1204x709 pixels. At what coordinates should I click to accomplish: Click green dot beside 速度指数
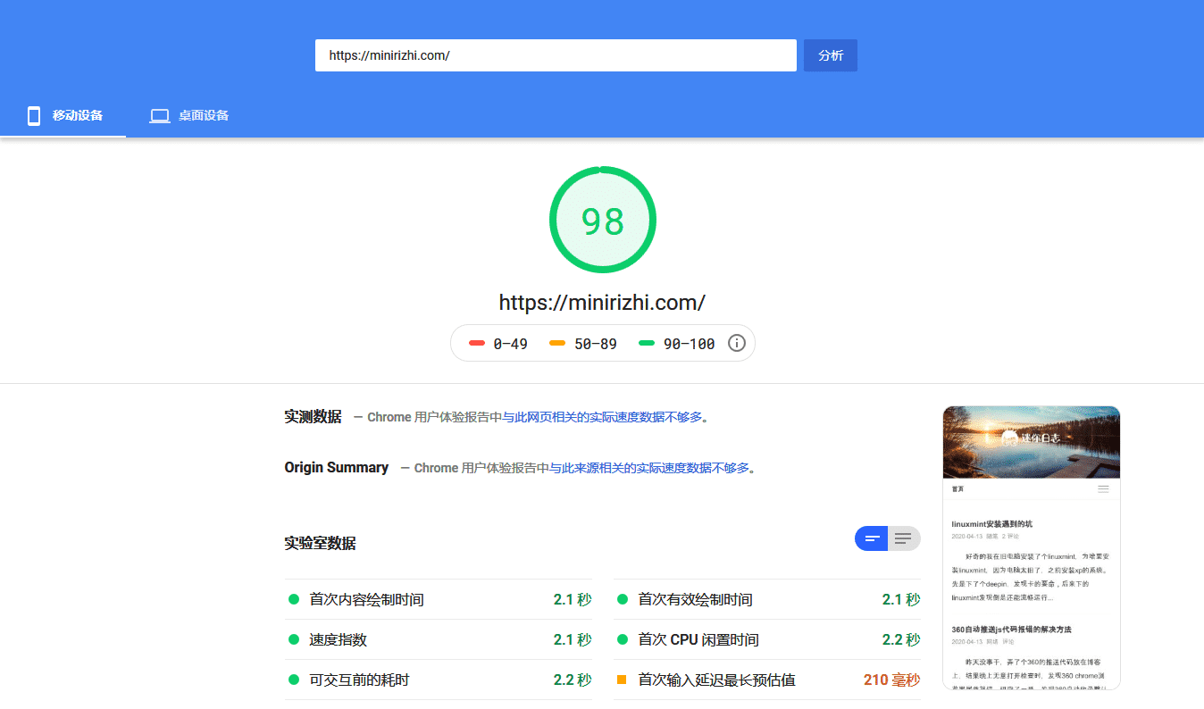click(294, 639)
